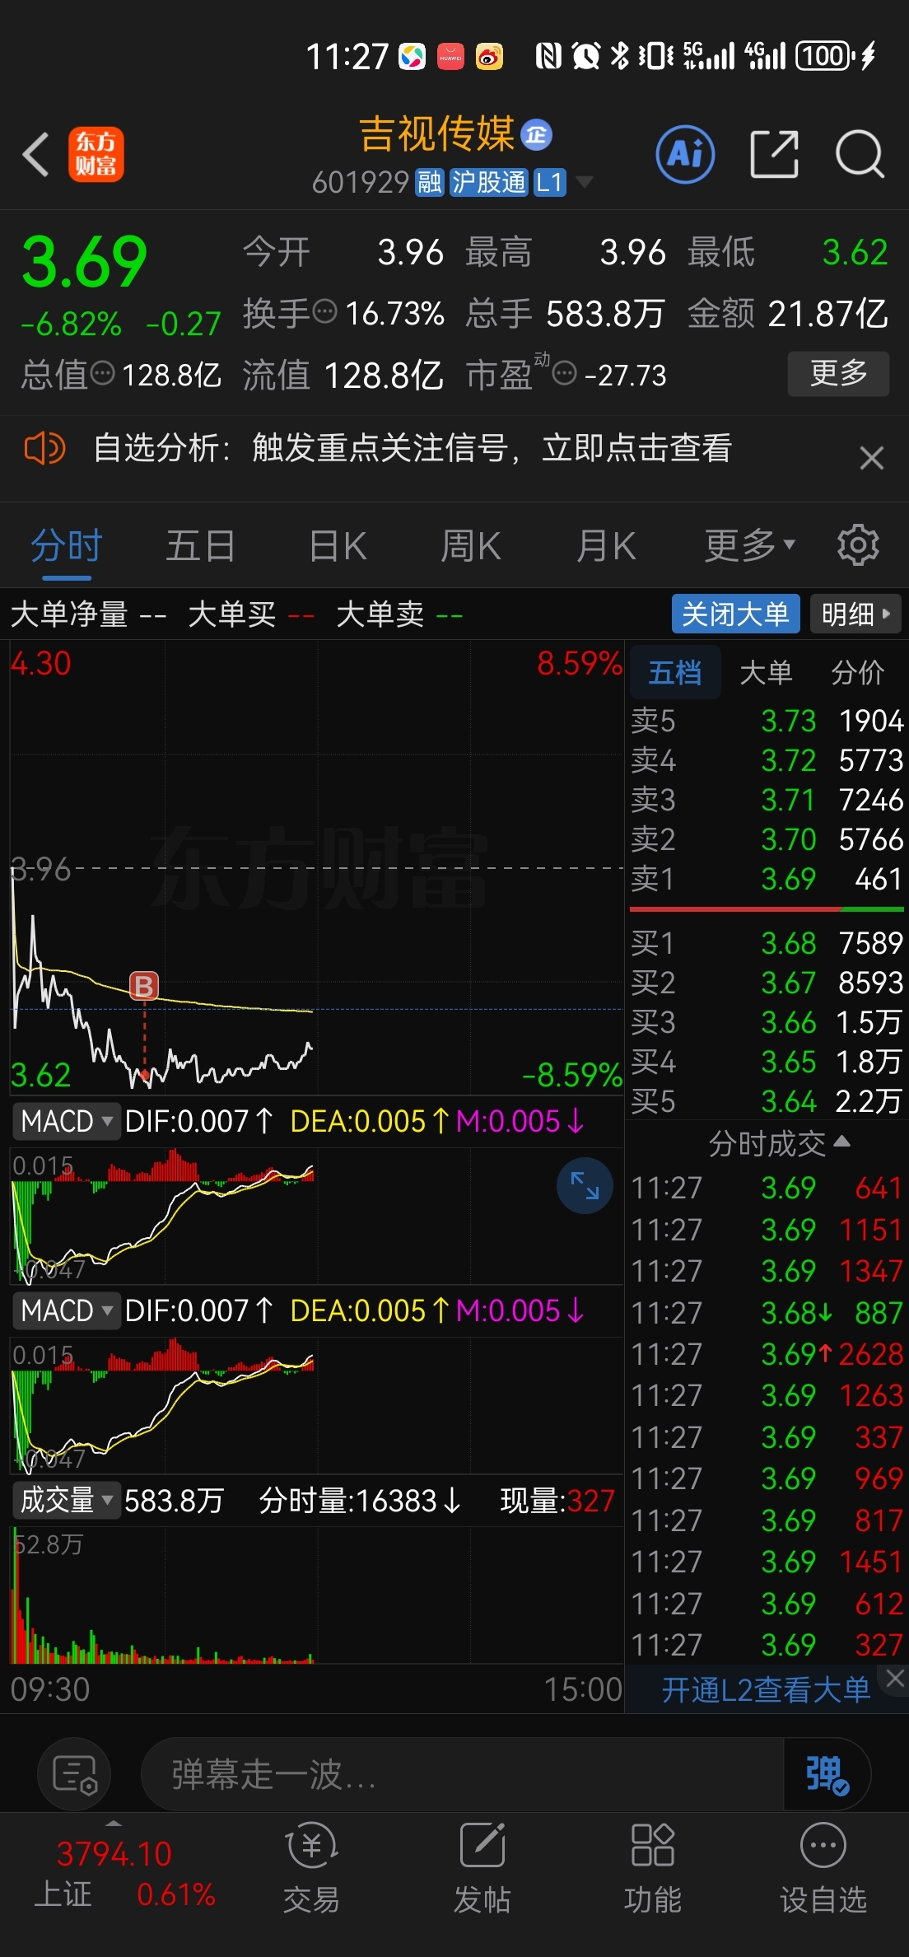909x1957 pixels.
Task: Dismiss the 自选分析 notice
Action: (x=871, y=458)
